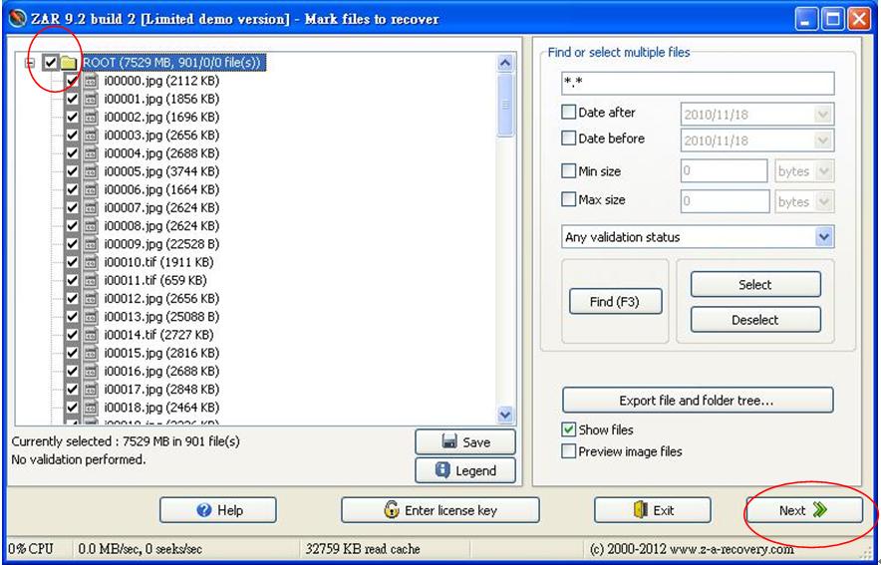Click the file list scroll down arrow
Viewport: 881px width, 565px height.
[x=505, y=415]
